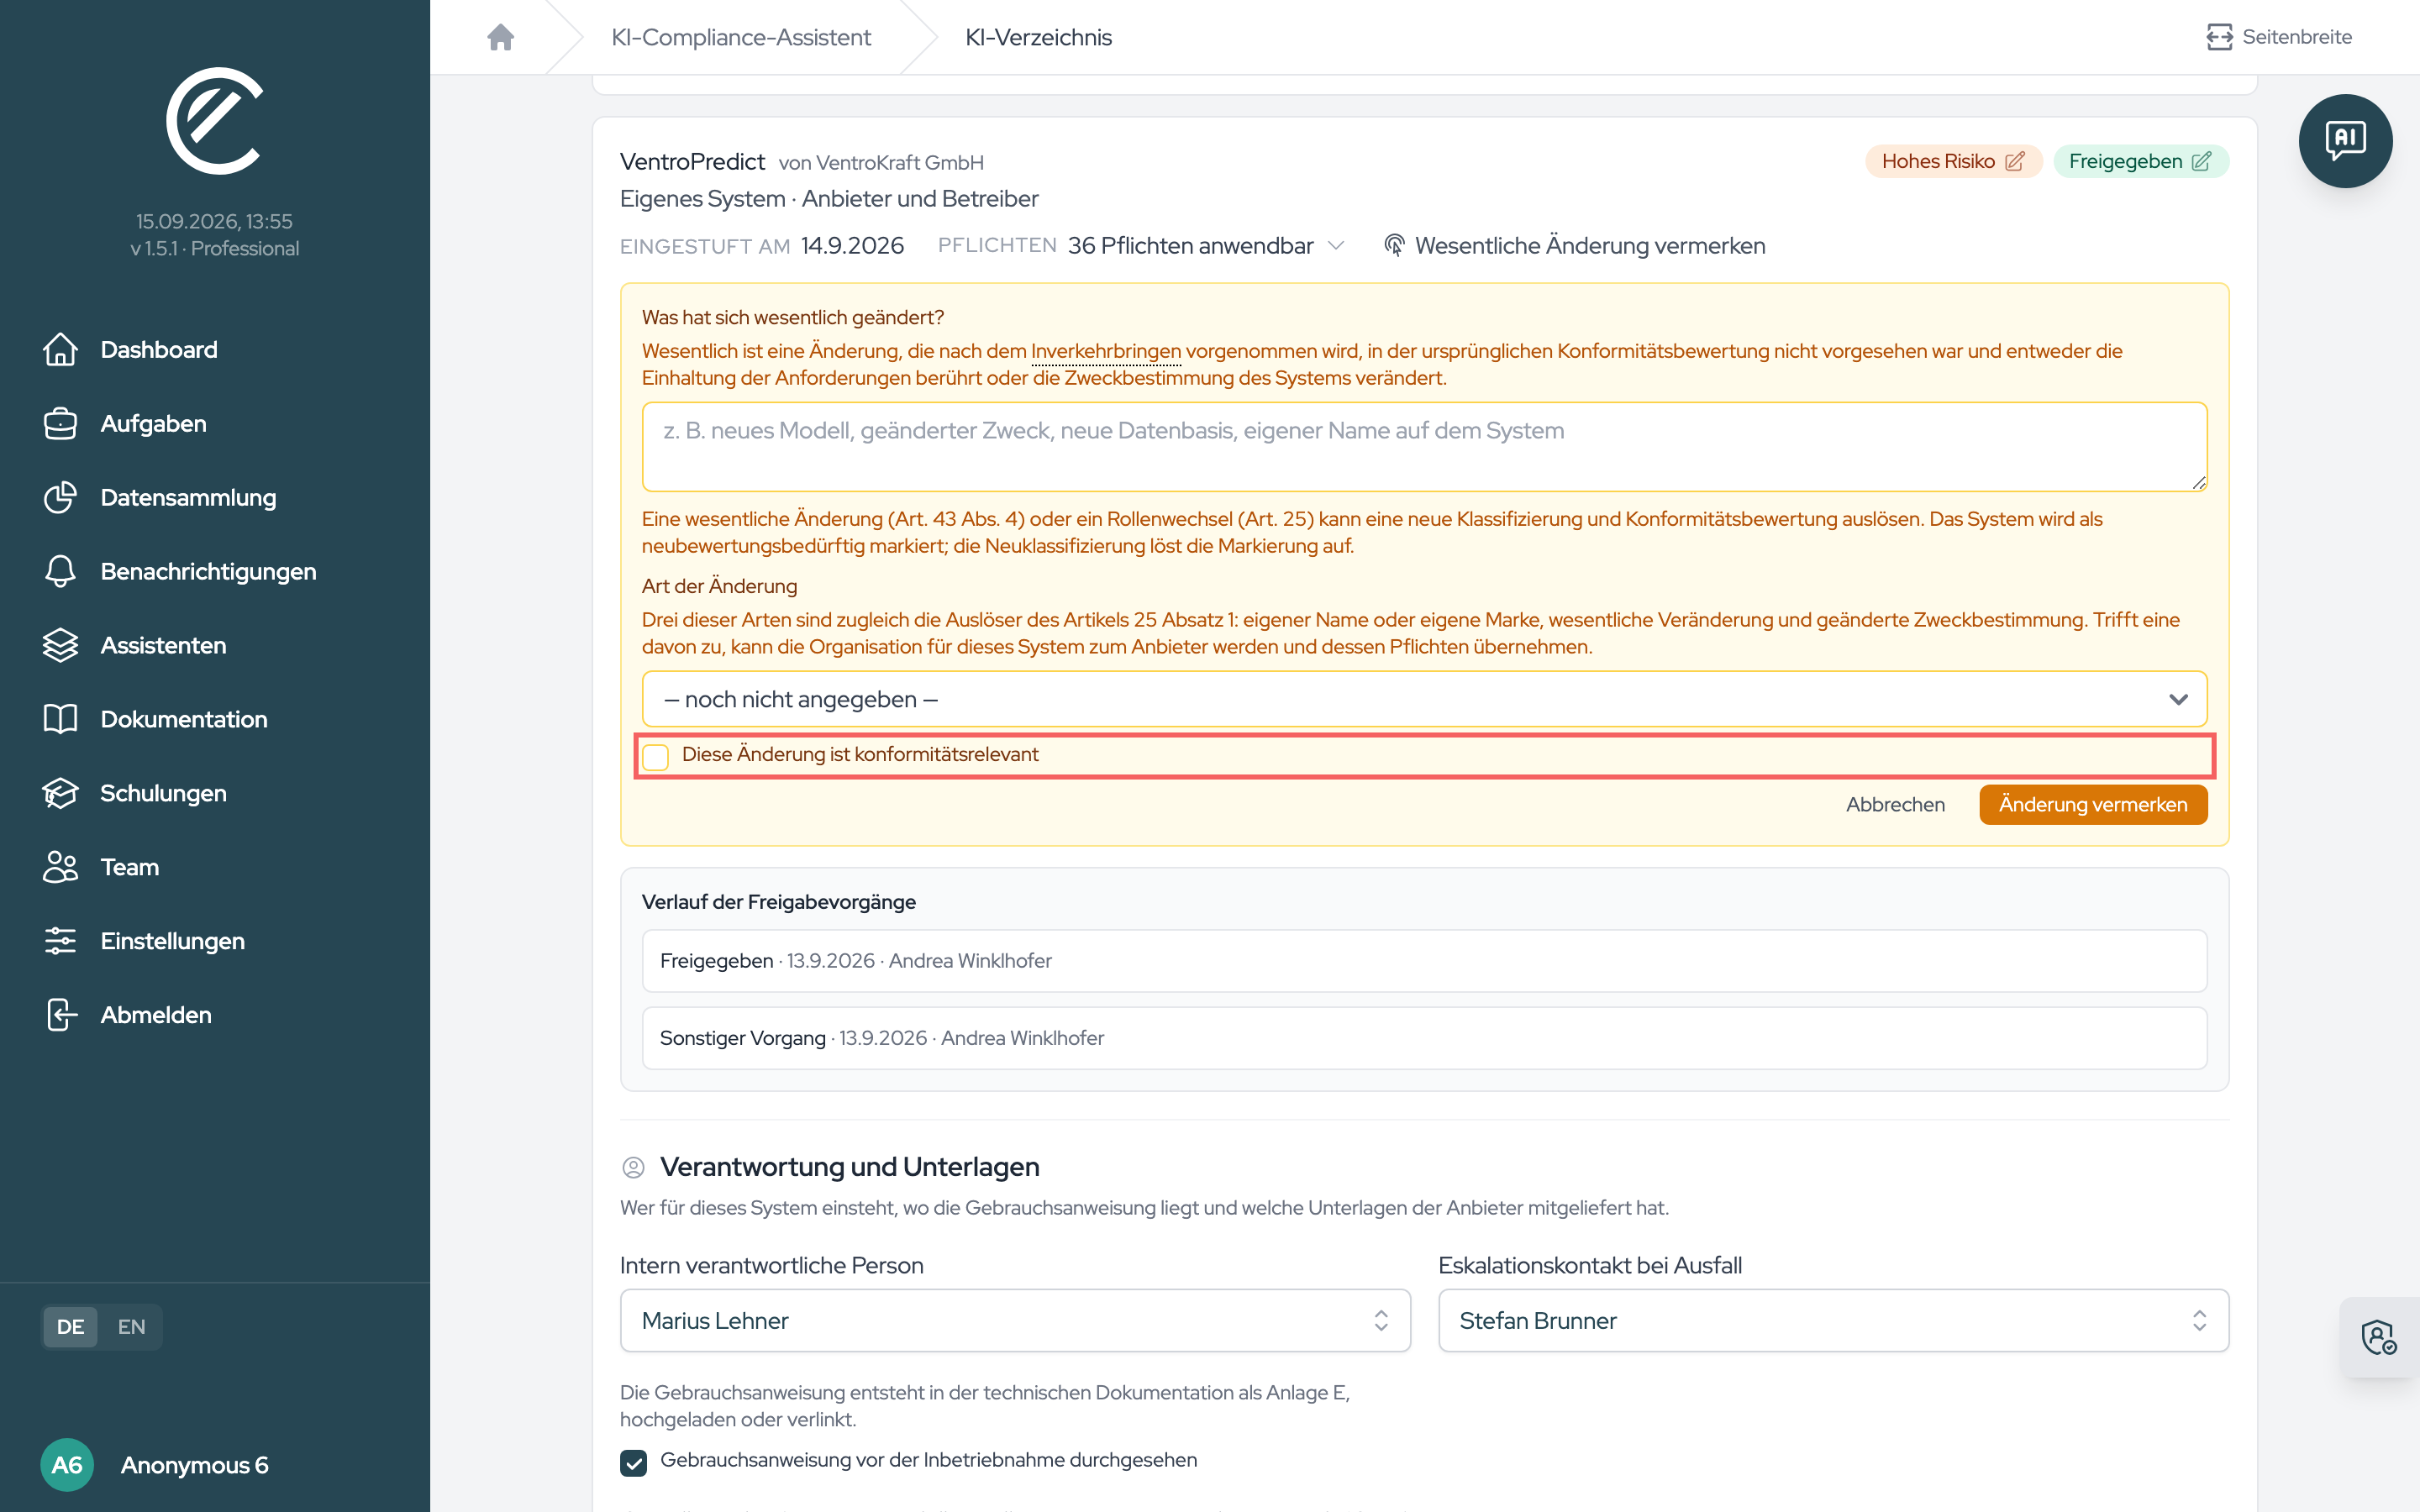The height and width of the screenshot is (1512, 2420).
Task: Click Wesentliche Änderung vermerken link
Action: pos(1574,246)
